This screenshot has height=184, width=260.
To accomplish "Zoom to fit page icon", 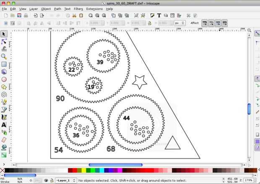I will point(104,15).
